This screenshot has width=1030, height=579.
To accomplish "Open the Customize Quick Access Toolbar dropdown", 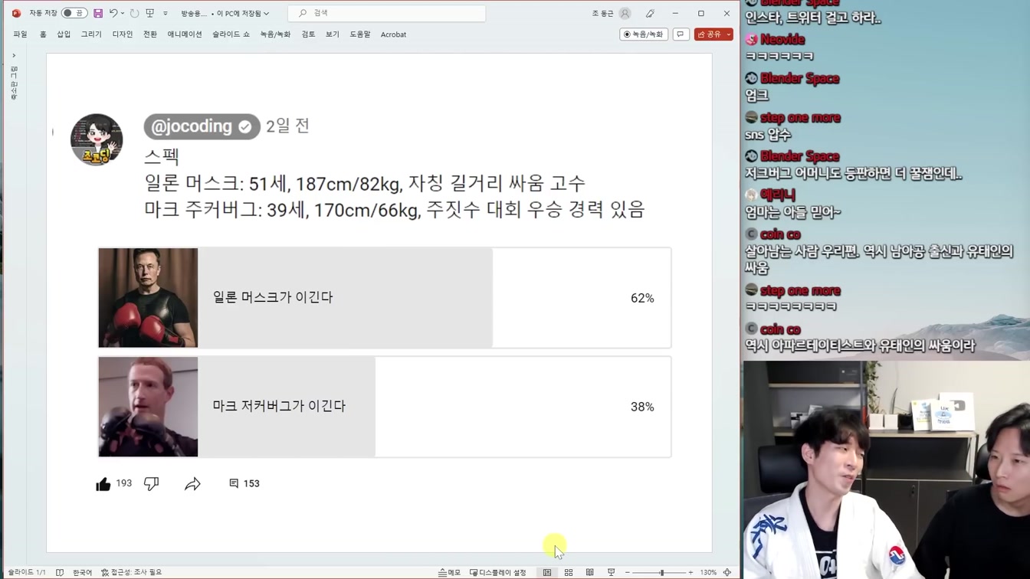I will coord(165,13).
